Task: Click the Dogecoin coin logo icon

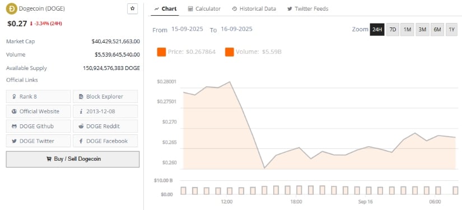Action: point(12,9)
